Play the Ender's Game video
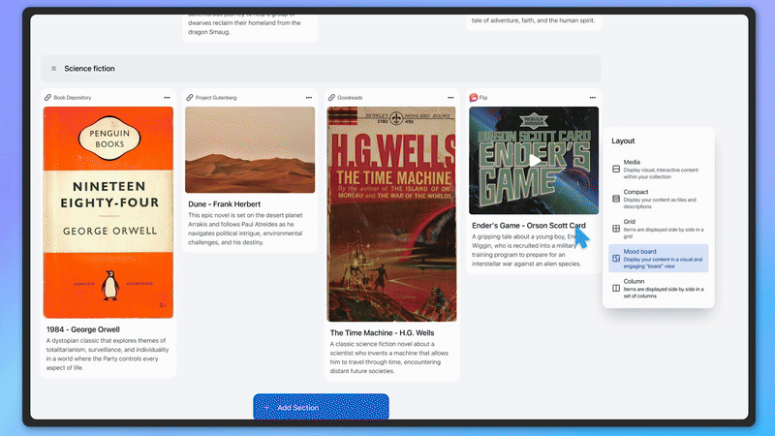 click(x=535, y=161)
